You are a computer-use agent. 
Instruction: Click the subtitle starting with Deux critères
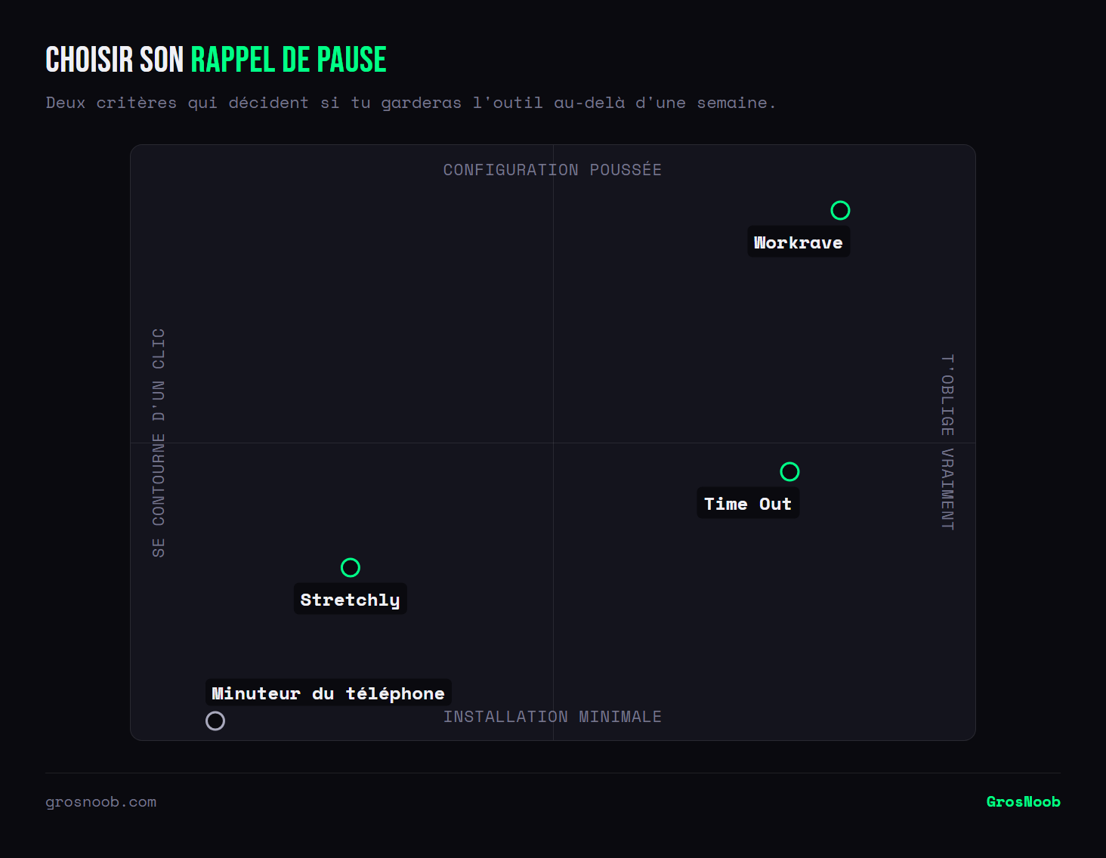point(411,103)
